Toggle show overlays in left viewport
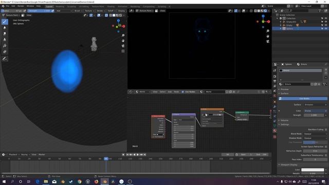The image size is (329, 185). tap(99, 15)
